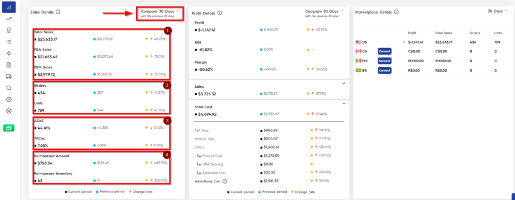Image resolution: width=515 pixels, height=200 pixels.
Task: Click COGS amount $1,402.41
Action: click(271, 147)
